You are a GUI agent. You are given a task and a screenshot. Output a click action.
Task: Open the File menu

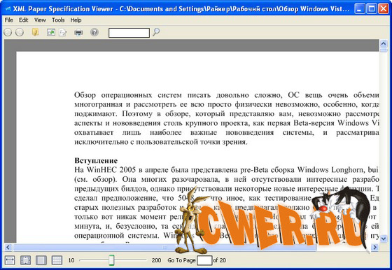tap(8, 20)
